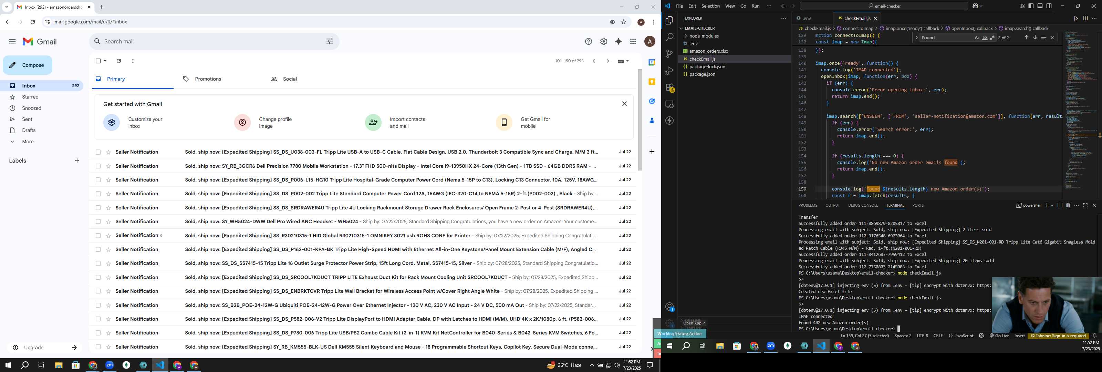Click Upgrade button in Gmail sidebar

pos(44,348)
